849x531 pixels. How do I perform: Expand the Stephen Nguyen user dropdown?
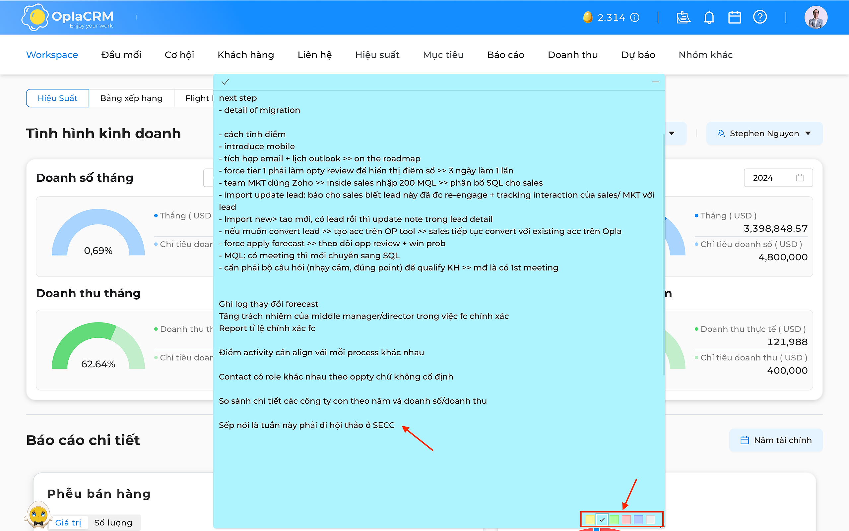[764, 134]
